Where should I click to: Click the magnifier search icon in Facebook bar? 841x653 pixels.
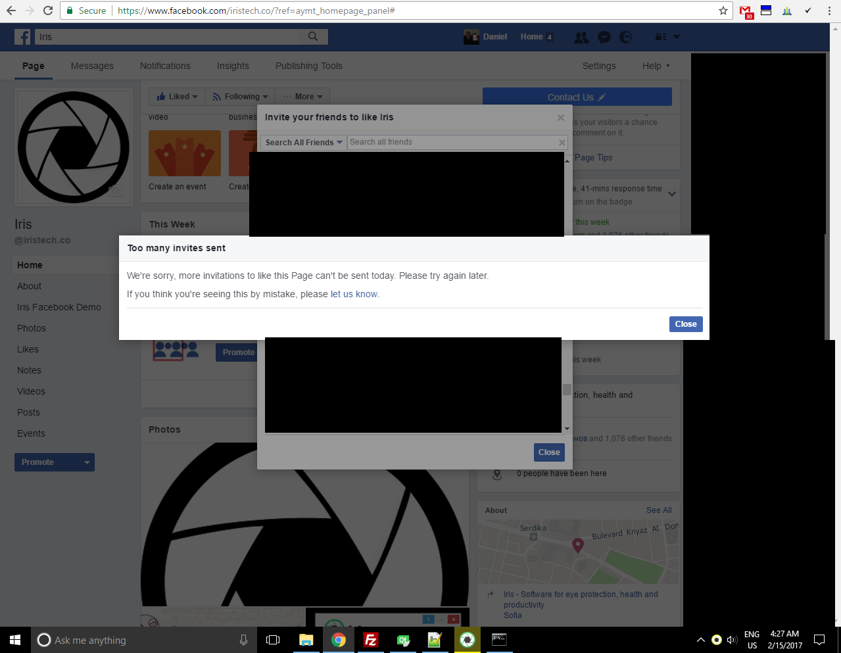pos(313,37)
